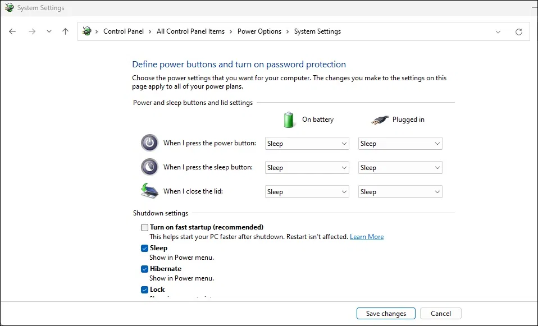Uncheck the Hibernate option

pos(144,269)
